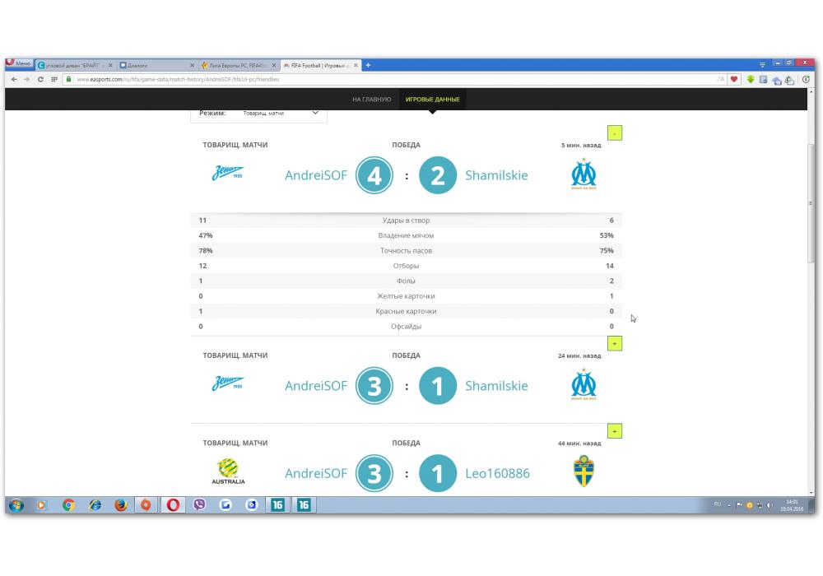Collapse the 4:2 match details with minus button
The image size is (823, 576).
[x=614, y=133]
